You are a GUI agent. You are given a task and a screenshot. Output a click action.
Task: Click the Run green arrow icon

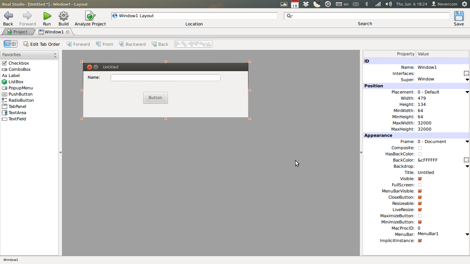[47, 16]
